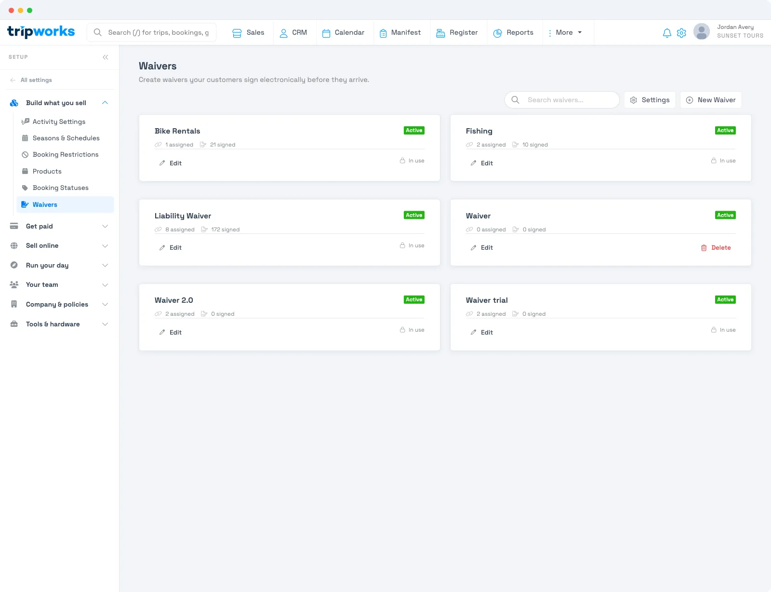Click the tripworks logo
The height and width of the screenshot is (592, 771).
(41, 32)
